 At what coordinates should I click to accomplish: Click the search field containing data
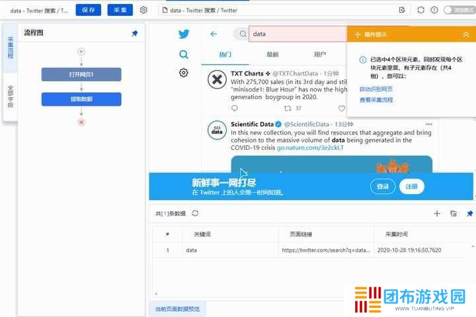coord(297,34)
